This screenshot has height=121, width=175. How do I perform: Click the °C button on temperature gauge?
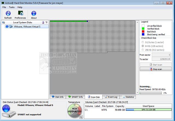tap(81, 117)
